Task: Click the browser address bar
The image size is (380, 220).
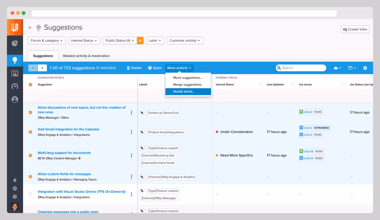Action: (x=184, y=13)
